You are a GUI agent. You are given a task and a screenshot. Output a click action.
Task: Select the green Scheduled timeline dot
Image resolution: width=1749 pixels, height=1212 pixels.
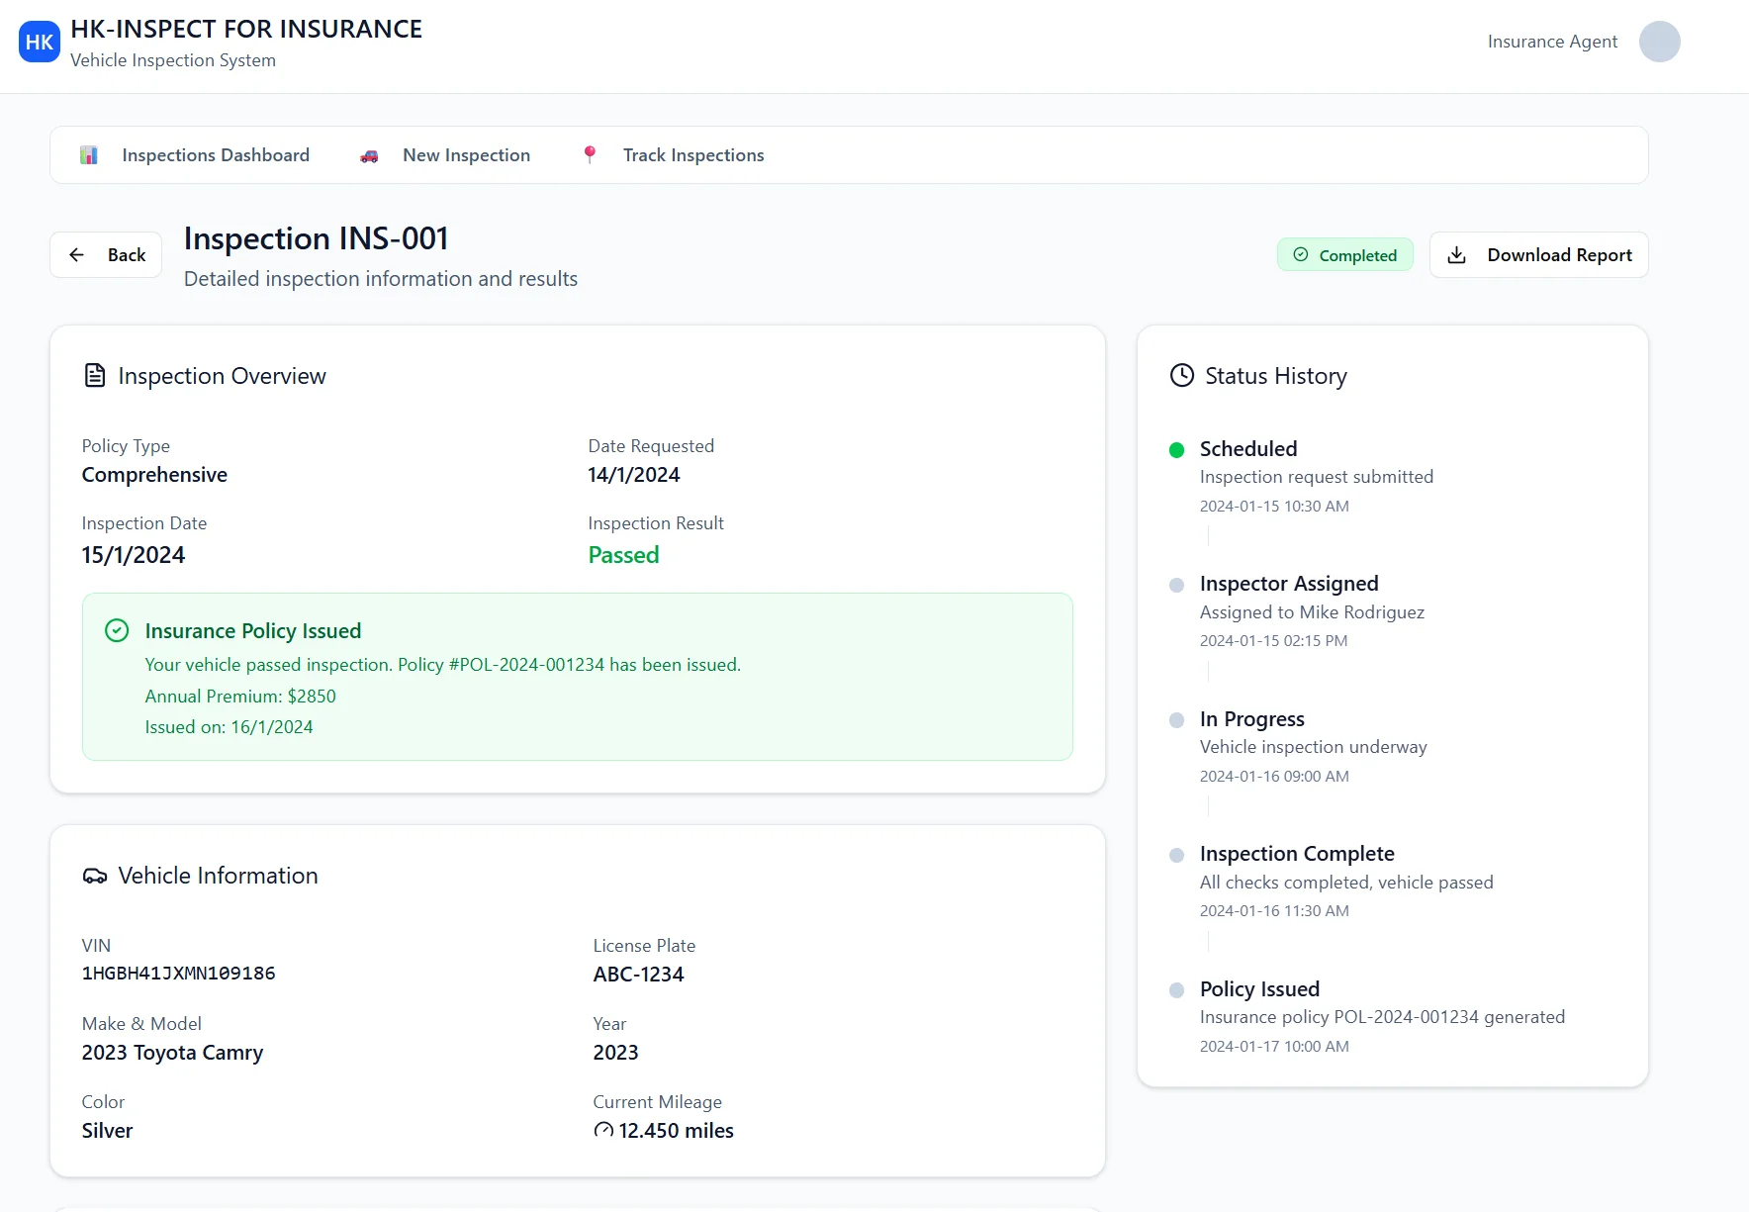point(1176,450)
